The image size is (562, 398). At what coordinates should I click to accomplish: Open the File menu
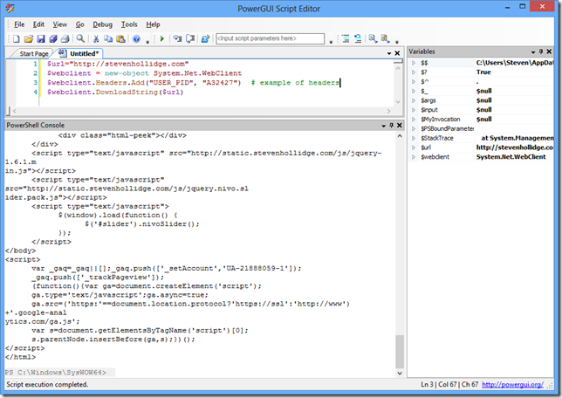19,24
